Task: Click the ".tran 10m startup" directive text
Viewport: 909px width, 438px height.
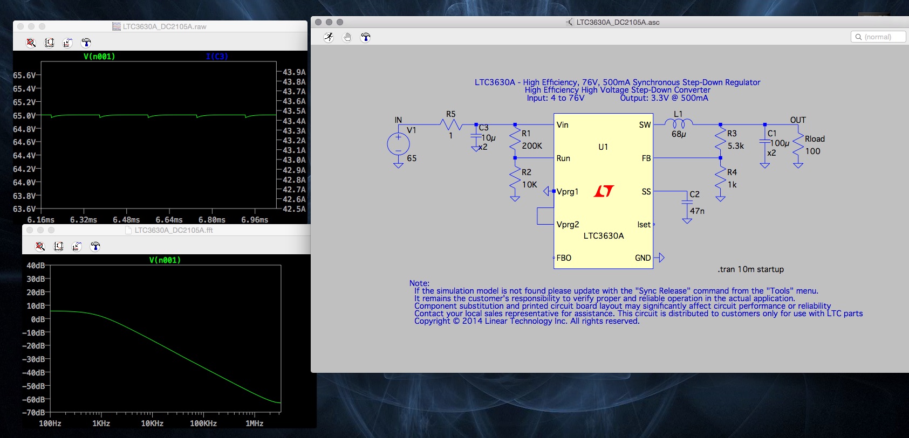Action: [750, 269]
